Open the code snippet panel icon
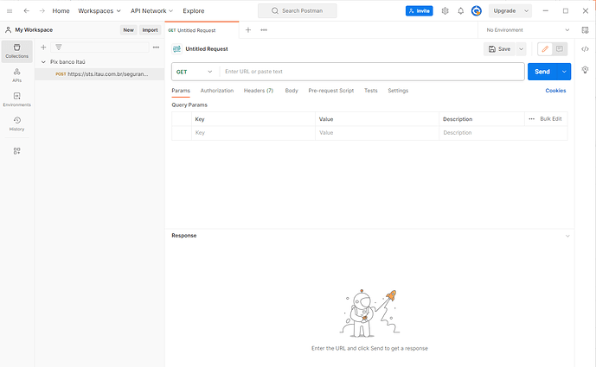 pyautogui.click(x=585, y=49)
